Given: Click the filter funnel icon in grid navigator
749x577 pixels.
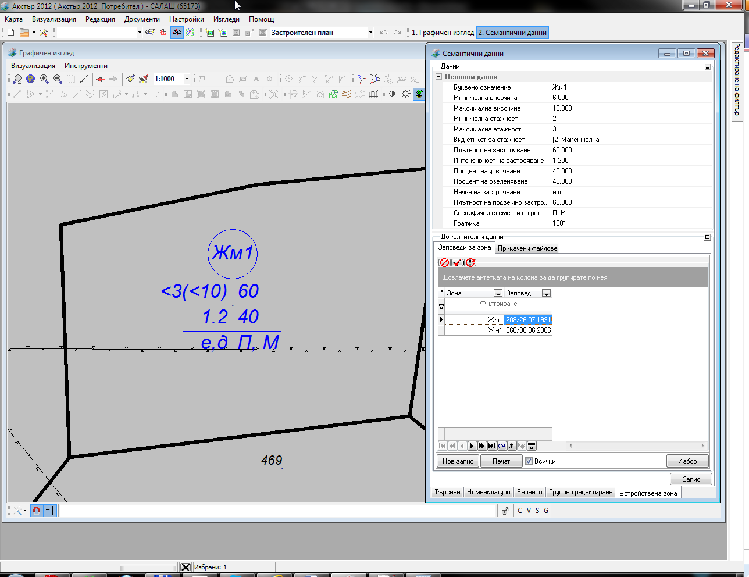Looking at the screenshot, I should click(x=532, y=446).
